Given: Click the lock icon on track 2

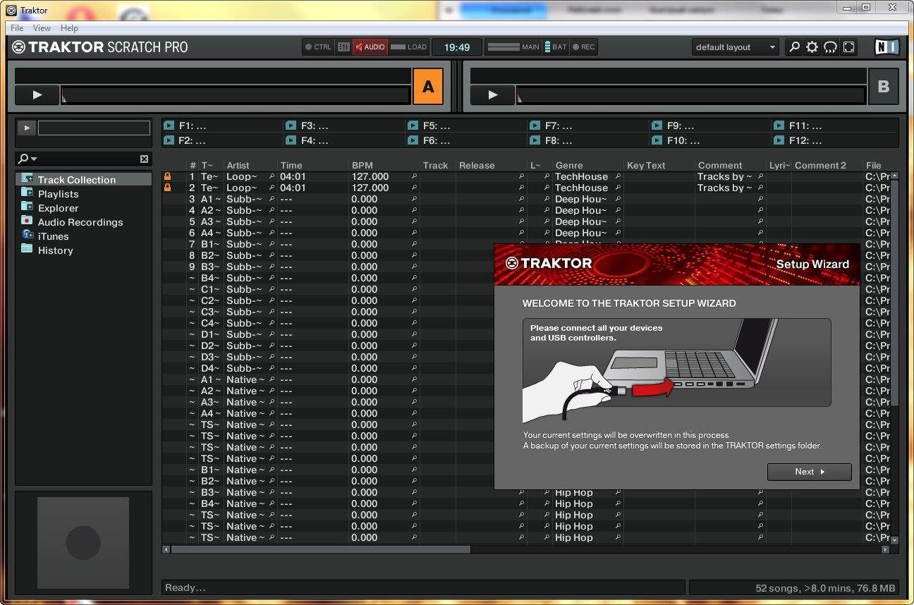Looking at the screenshot, I should (168, 188).
